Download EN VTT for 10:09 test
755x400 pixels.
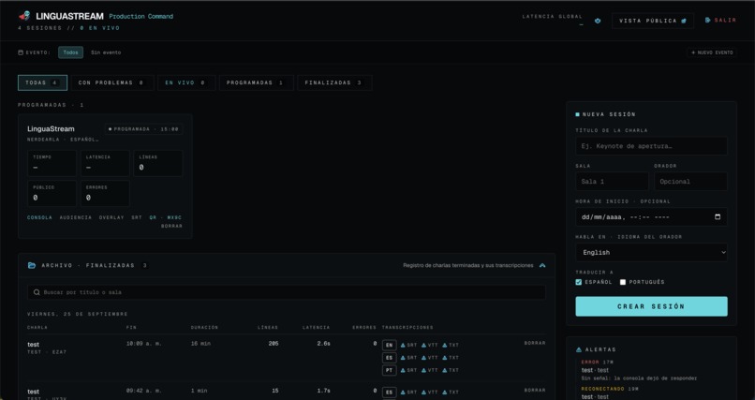430,345
